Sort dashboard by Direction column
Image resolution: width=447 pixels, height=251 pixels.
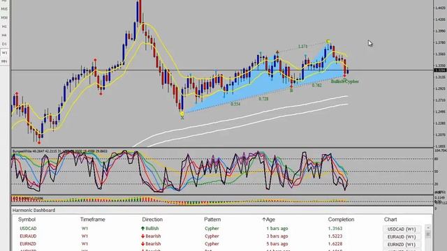pos(152,220)
